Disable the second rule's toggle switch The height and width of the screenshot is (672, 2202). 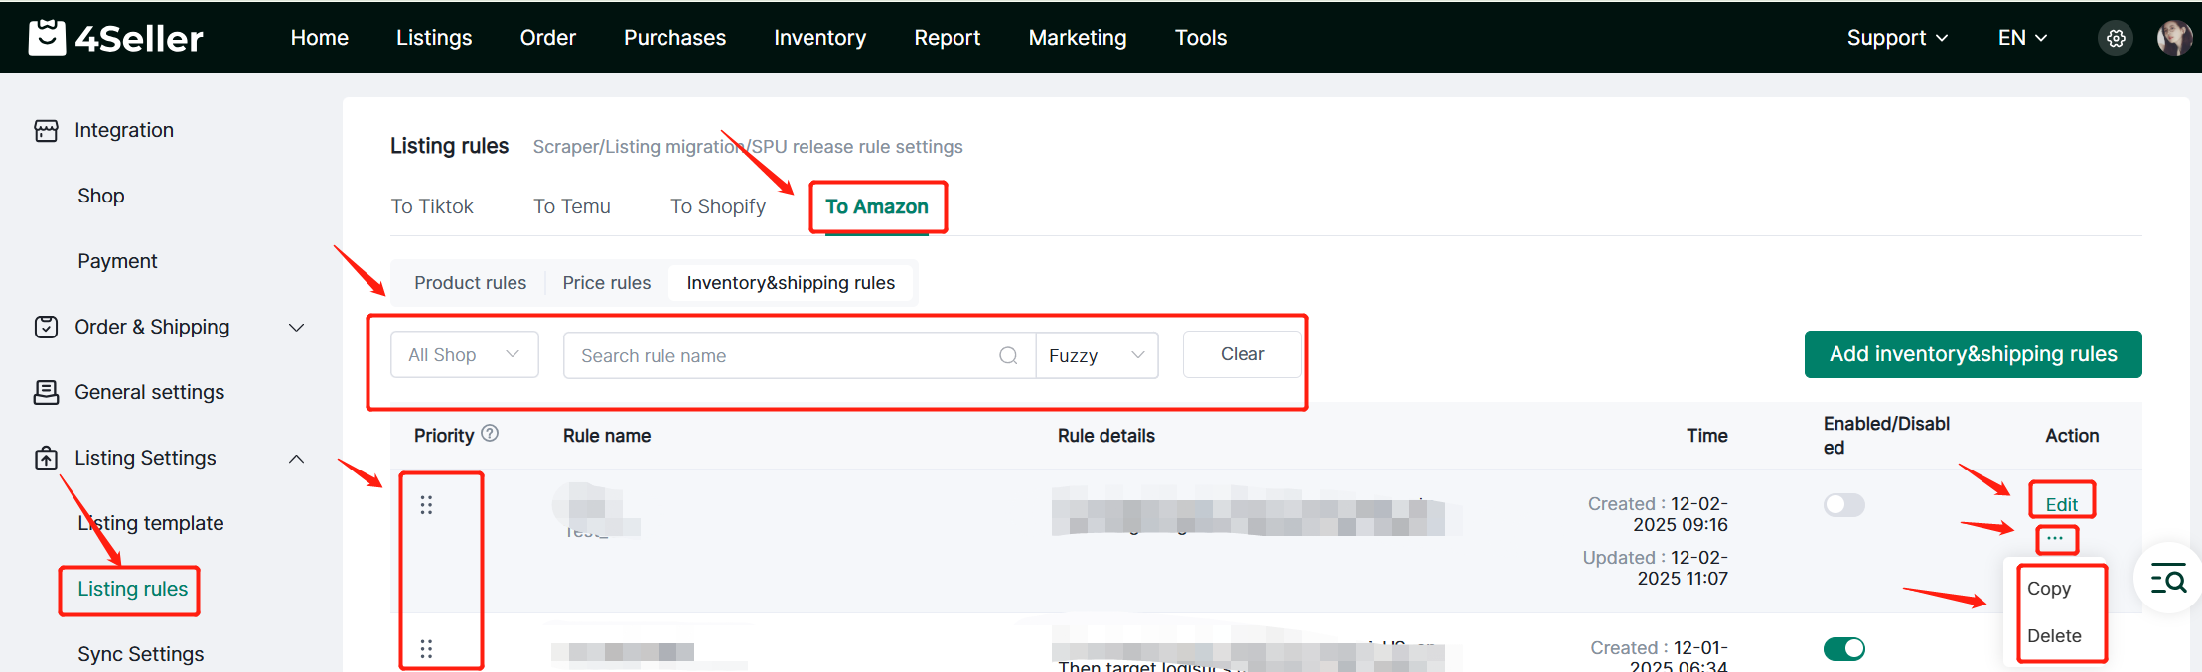1843,649
